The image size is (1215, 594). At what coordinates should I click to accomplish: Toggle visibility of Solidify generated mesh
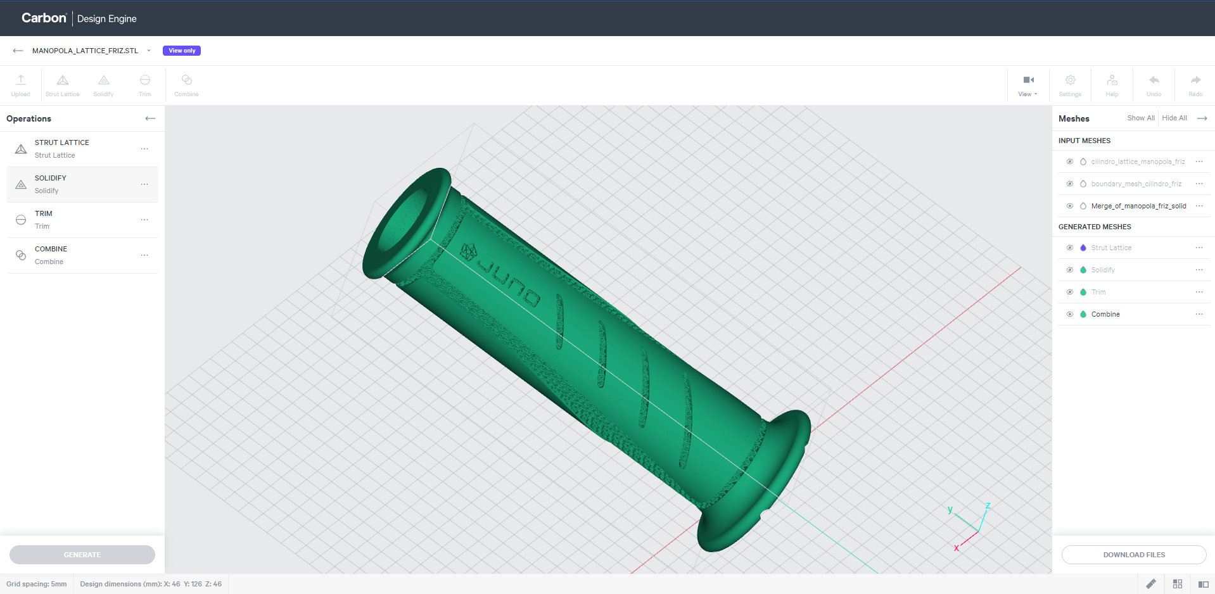[x=1070, y=270]
